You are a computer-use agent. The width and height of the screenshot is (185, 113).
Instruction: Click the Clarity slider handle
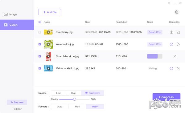(74, 99)
